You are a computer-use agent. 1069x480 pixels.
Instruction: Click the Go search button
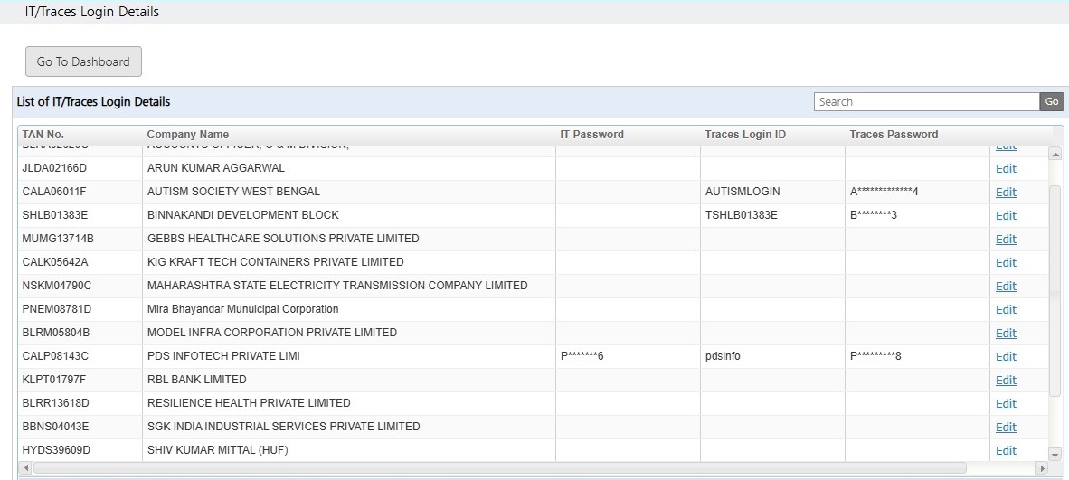[1051, 101]
